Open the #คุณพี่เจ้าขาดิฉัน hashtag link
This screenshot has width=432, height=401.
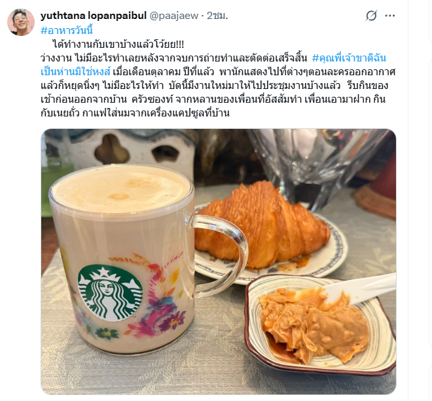pos(349,58)
